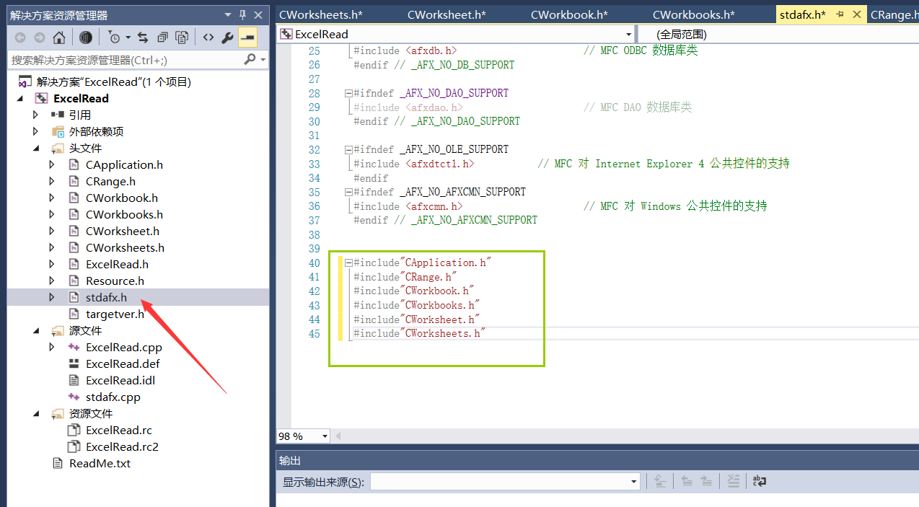The image size is (919, 507).
Task: Open search options dropdown in Solution Explorer
Action: point(263,60)
